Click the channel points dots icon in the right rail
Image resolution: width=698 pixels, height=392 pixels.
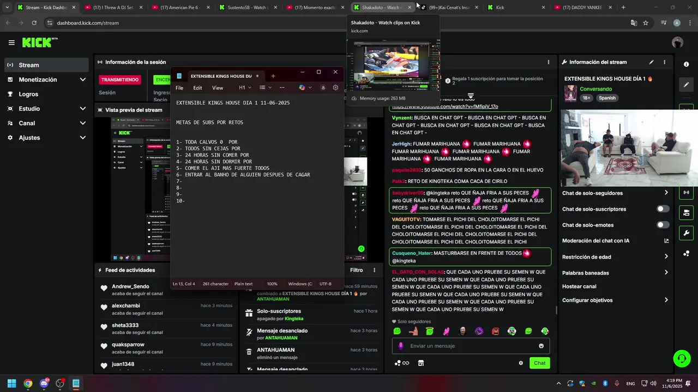click(x=686, y=254)
